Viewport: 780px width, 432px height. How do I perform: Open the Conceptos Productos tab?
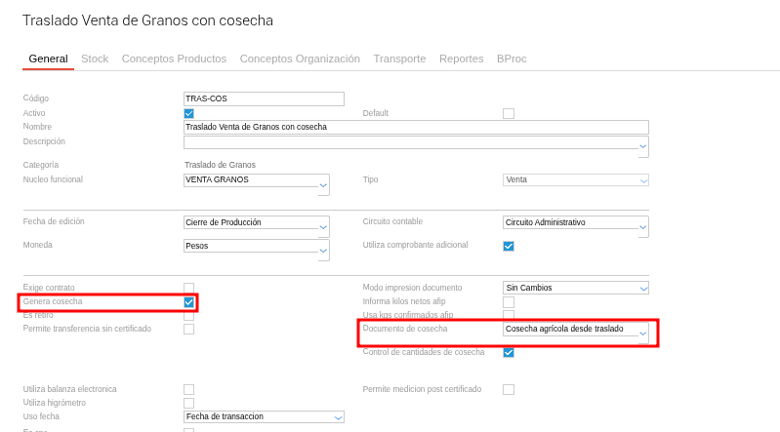(x=174, y=59)
